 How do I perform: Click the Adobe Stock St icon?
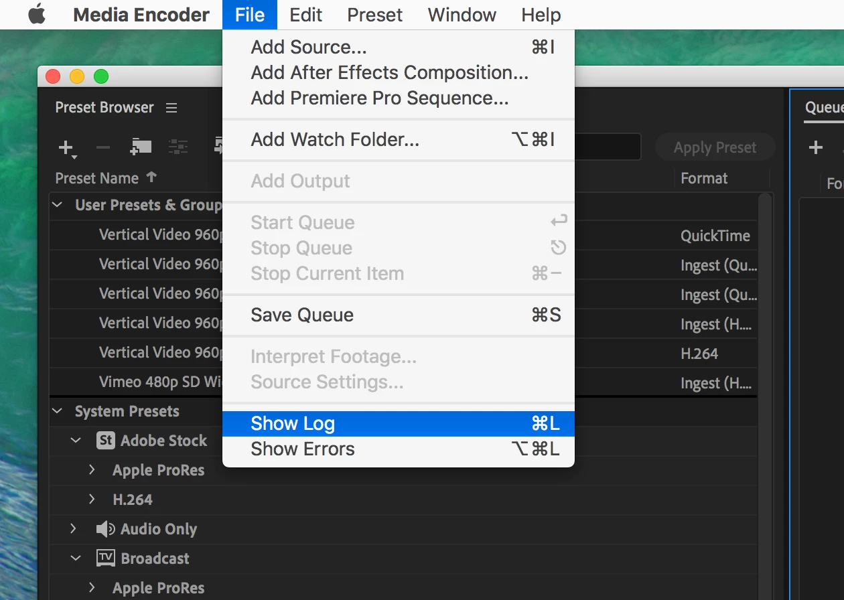[x=106, y=441]
